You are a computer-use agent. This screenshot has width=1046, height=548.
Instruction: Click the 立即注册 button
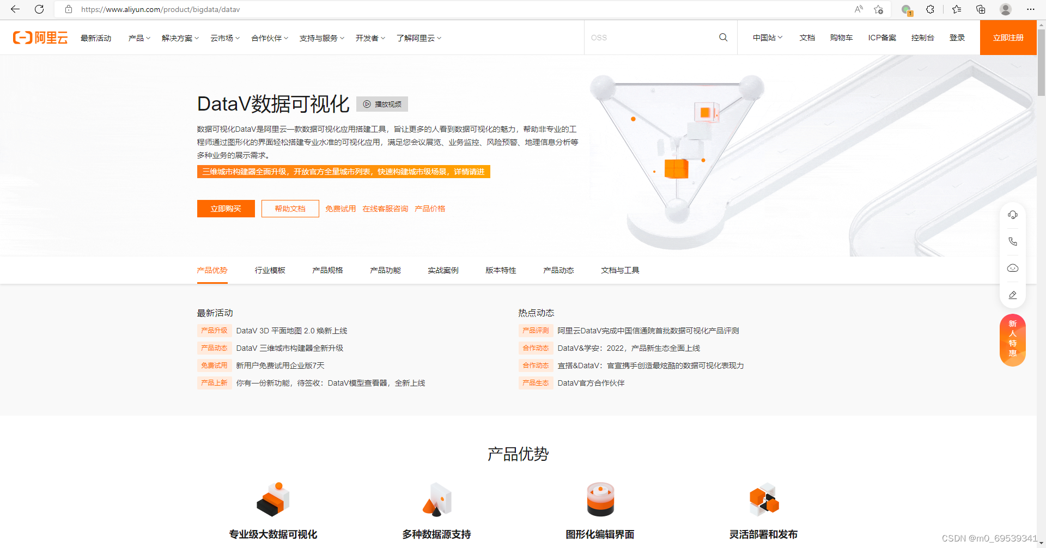click(x=1008, y=38)
